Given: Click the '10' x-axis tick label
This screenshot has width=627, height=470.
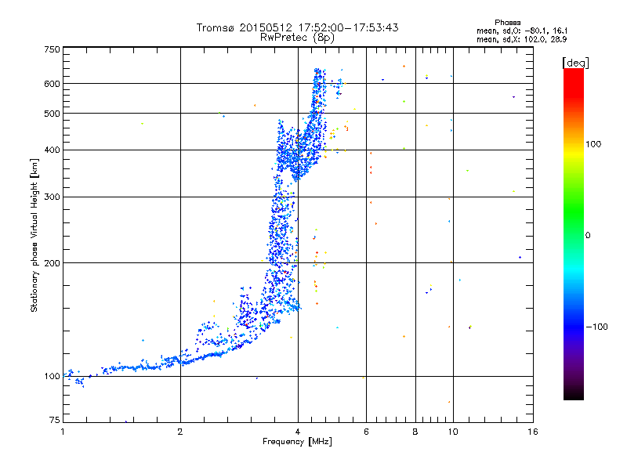Looking at the screenshot, I should point(453,432).
